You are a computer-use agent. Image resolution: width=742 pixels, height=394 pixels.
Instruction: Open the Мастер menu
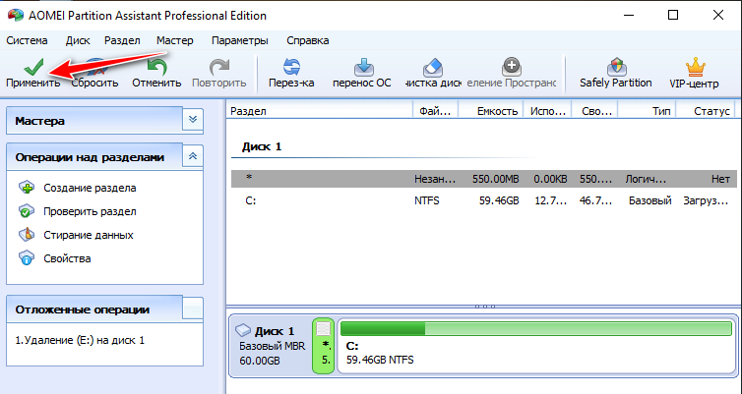click(175, 40)
